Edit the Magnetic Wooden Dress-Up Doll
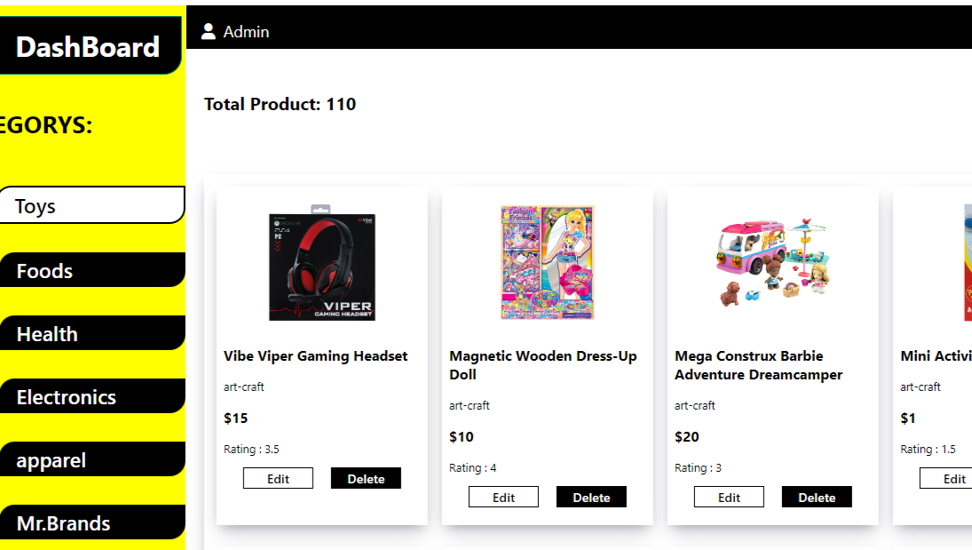 [503, 497]
